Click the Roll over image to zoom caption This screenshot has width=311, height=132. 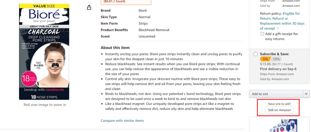[x=45, y=105]
